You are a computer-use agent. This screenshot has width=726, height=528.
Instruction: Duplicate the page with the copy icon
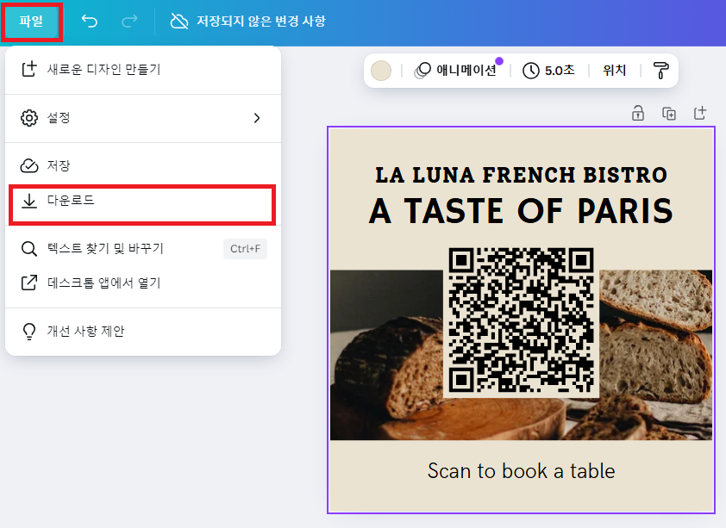click(x=669, y=114)
